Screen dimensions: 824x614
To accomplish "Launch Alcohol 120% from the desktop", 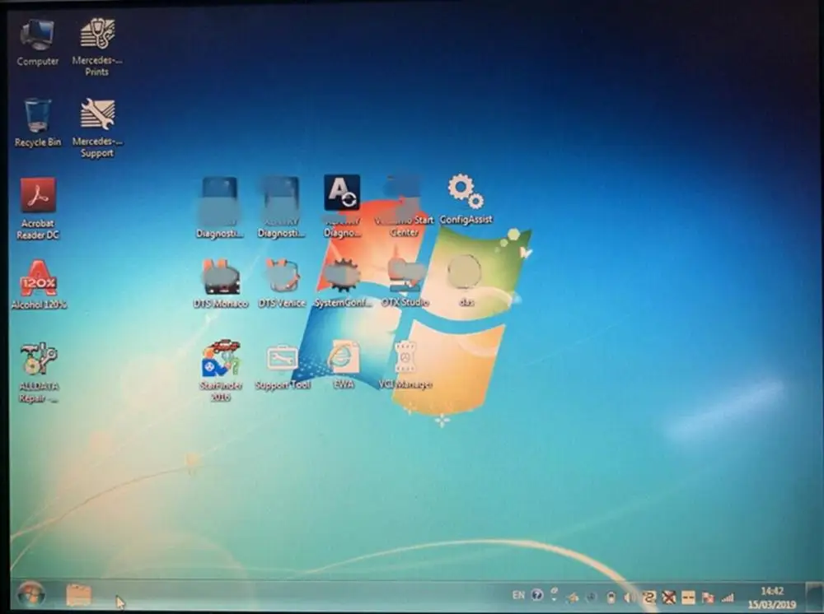I will 39,285.
